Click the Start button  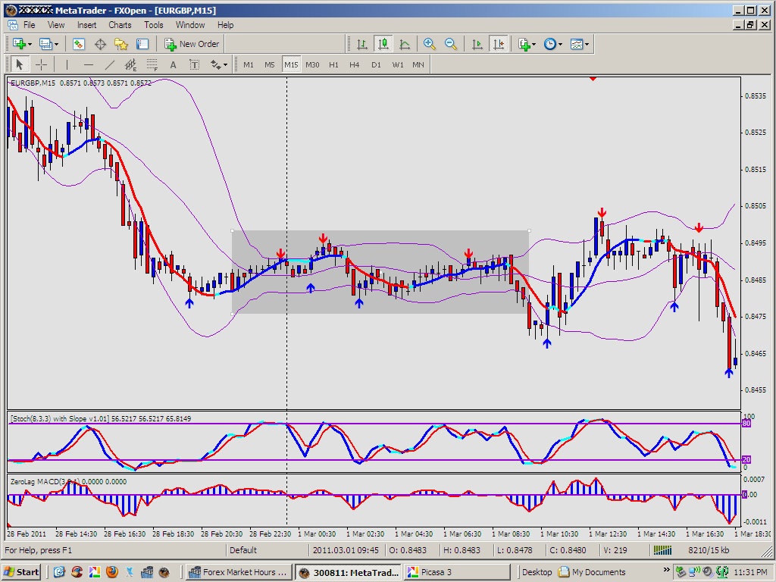(x=21, y=572)
